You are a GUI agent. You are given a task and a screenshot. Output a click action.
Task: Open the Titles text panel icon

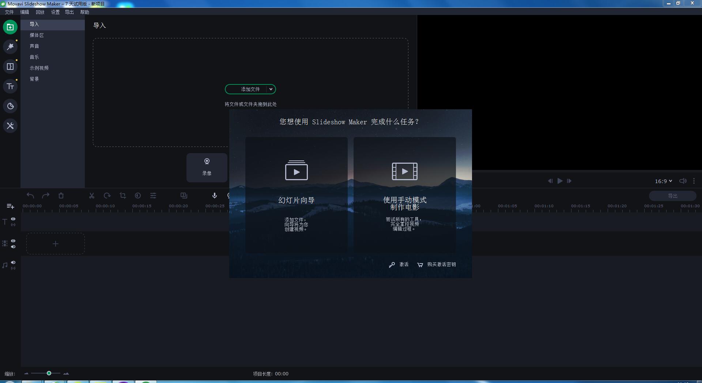click(x=10, y=86)
